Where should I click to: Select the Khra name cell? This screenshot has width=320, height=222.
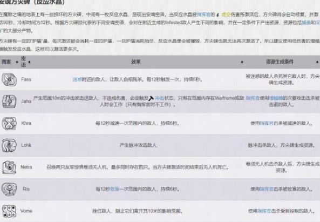click(x=26, y=123)
